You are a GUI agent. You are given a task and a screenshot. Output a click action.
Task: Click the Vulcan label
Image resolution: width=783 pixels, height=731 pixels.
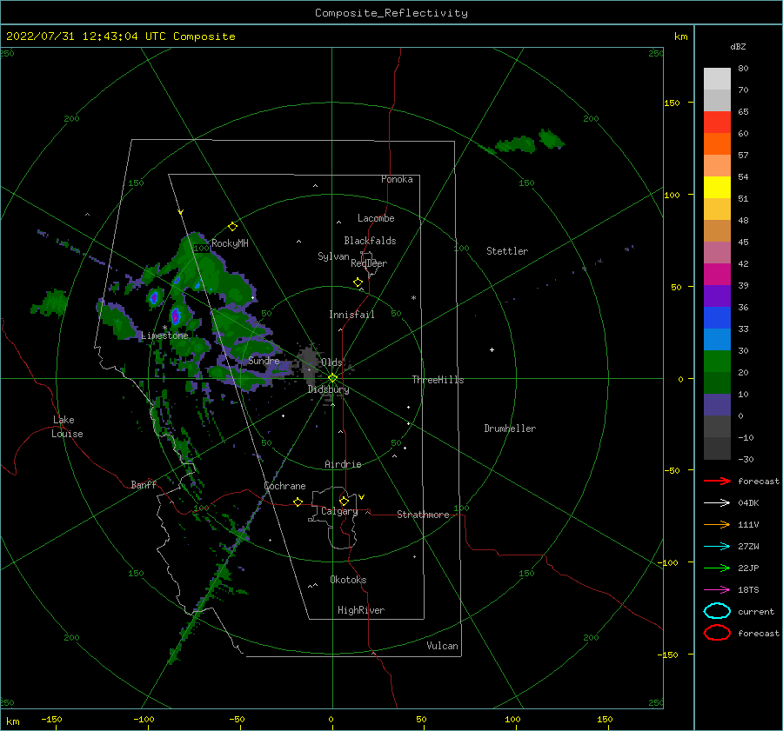[442, 646]
